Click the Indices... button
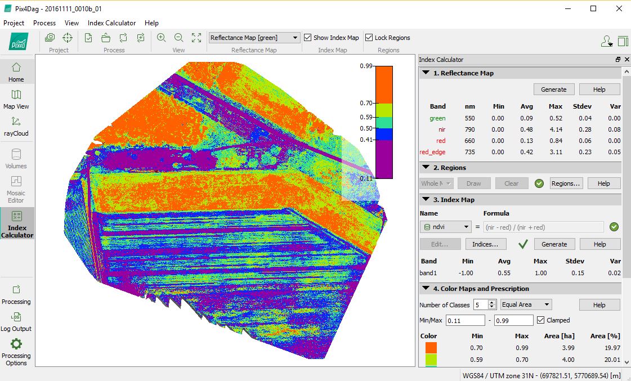The image size is (631, 381). [485, 244]
